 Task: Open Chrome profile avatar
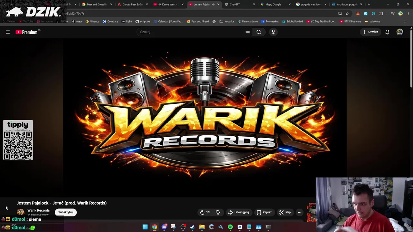[x=400, y=14]
